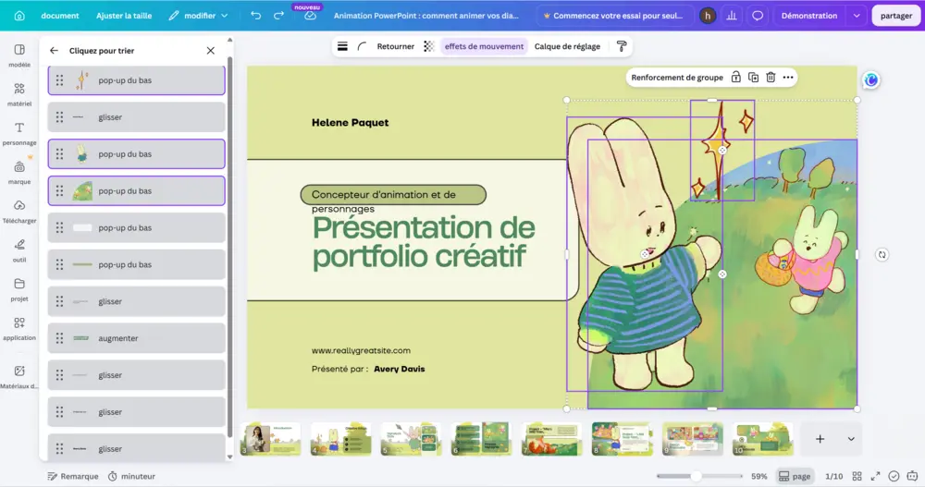This screenshot has height=487, width=925.
Task: Click the line weight toolbar icon
Action: [342, 46]
